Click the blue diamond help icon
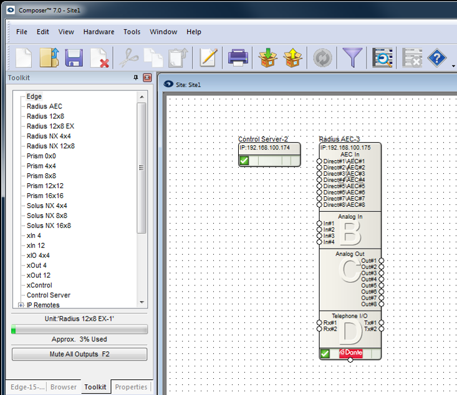 (436, 58)
